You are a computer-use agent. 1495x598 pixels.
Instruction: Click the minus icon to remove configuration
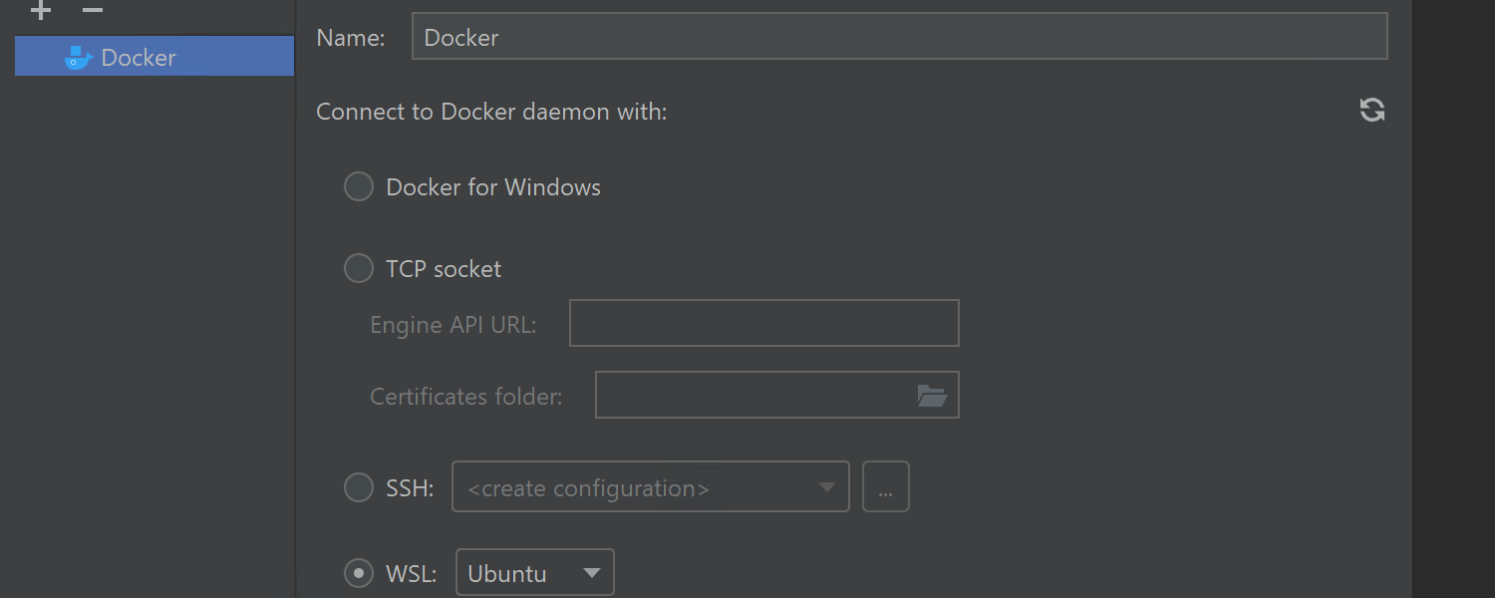tap(93, 11)
